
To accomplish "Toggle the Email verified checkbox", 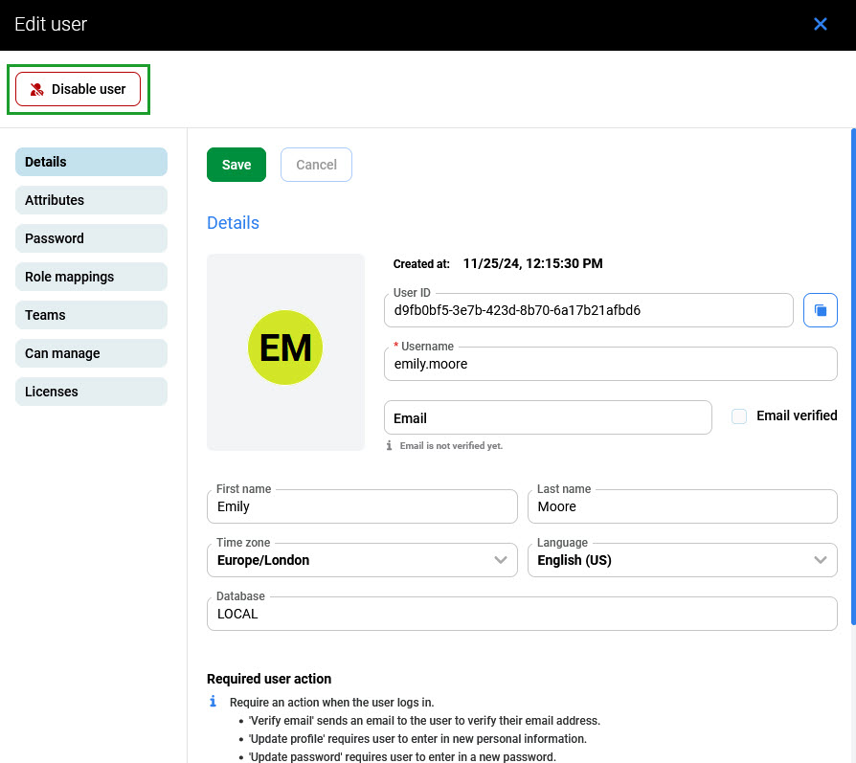I will coord(739,416).
